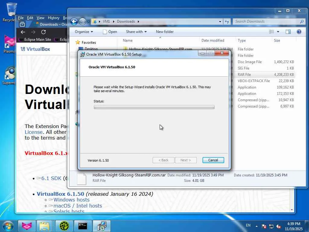
Task: Cancel the VirtualBox 6.1.50 installation
Action: coord(213,160)
